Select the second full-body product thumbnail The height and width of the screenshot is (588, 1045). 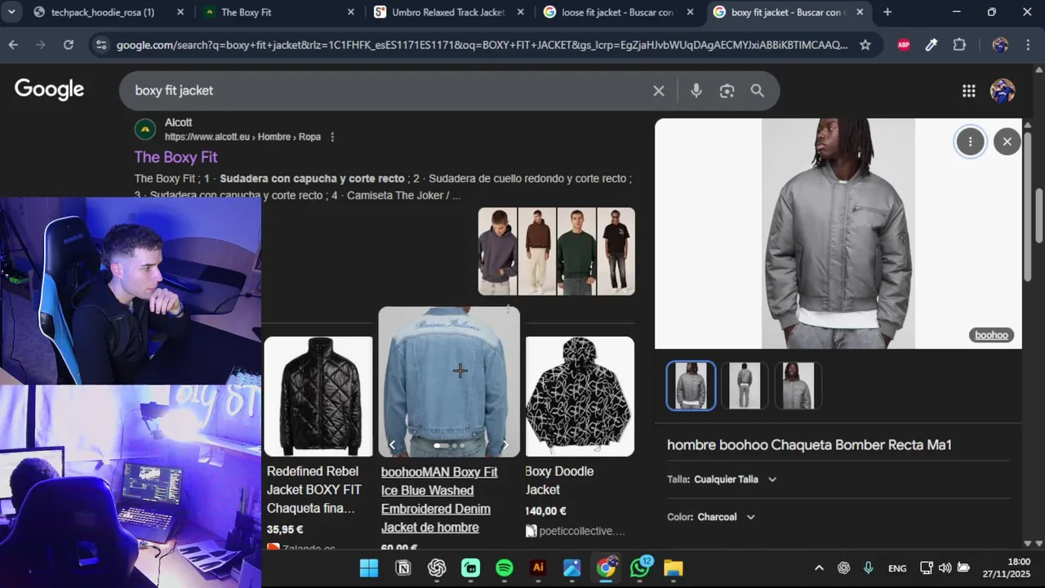[x=744, y=385]
